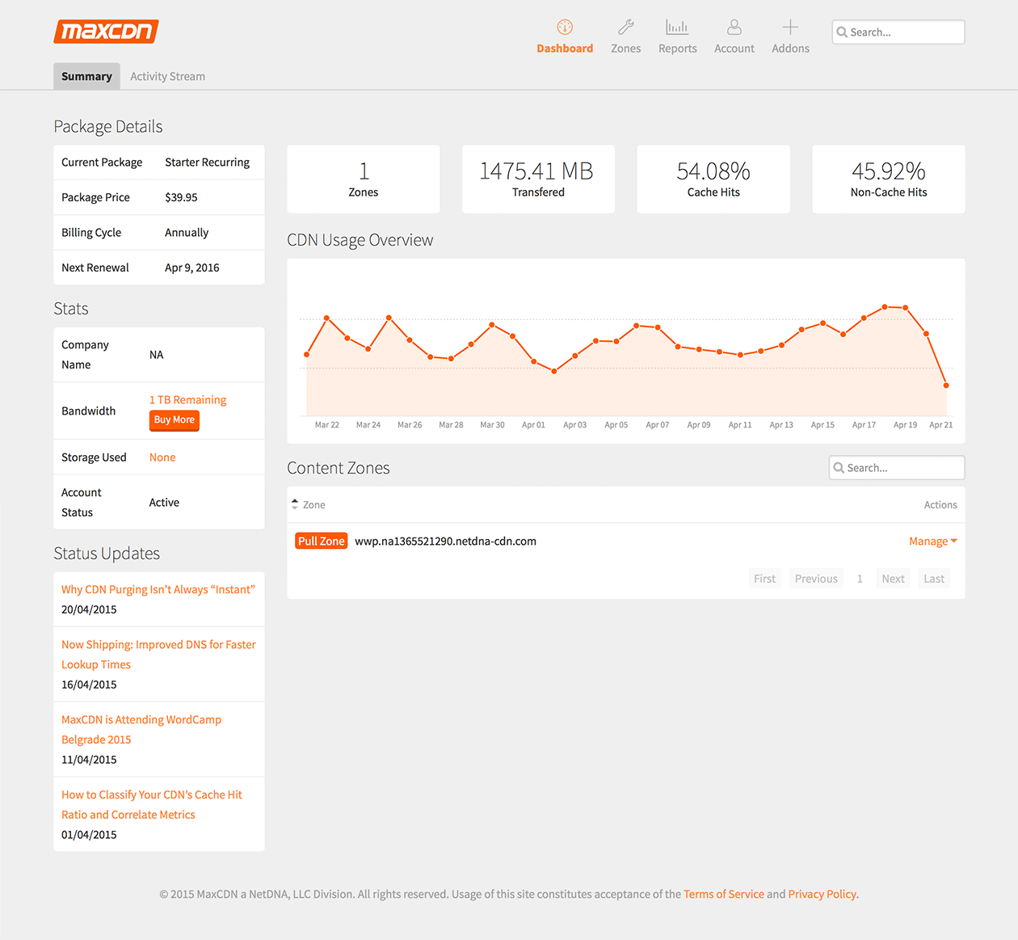Open the Dashboard gauge icon
Screen dimensions: 1018x940
pyautogui.click(x=565, y=27)
